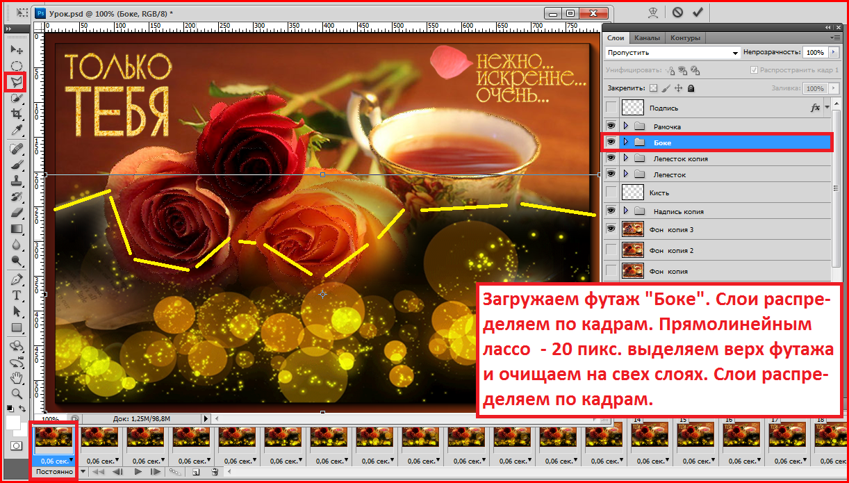849x483 pixels.
Task: Select the Eraser tool
Action: (17, 213)
